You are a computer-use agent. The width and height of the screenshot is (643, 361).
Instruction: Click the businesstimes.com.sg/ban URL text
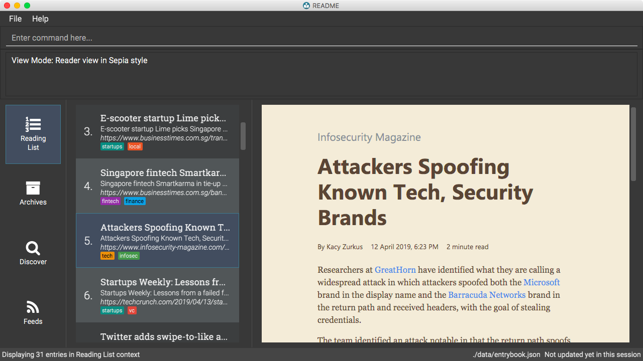coord(164,193)
